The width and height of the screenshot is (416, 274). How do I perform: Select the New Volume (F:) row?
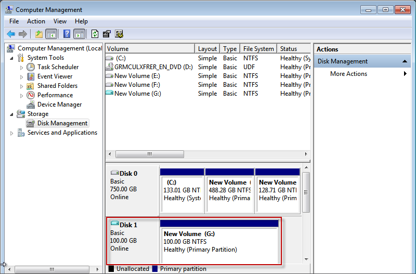point(208,85)
